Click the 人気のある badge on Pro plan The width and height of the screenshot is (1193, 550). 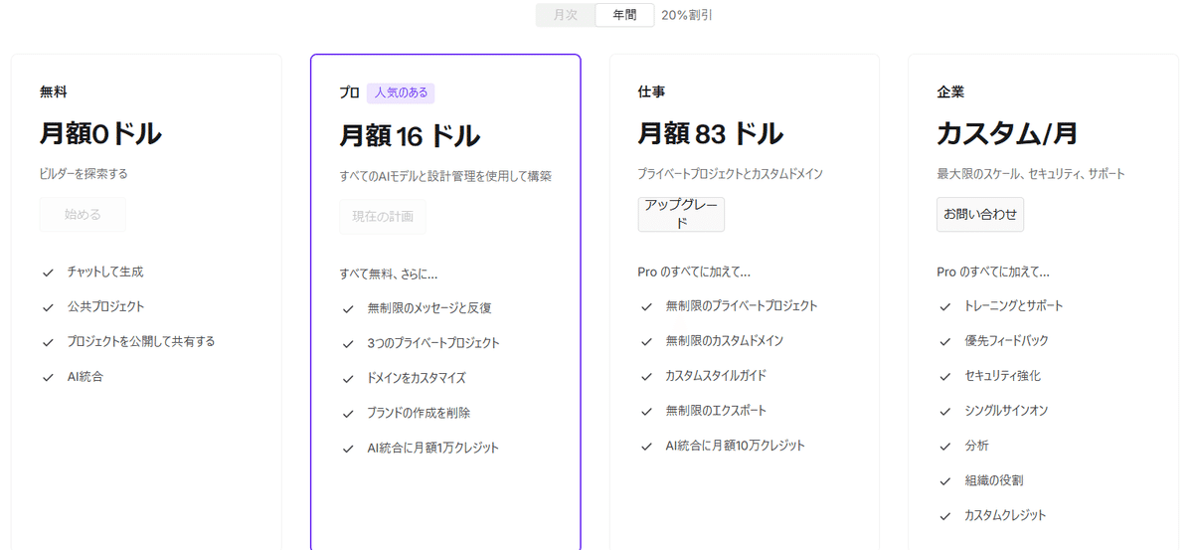point(401,92)
